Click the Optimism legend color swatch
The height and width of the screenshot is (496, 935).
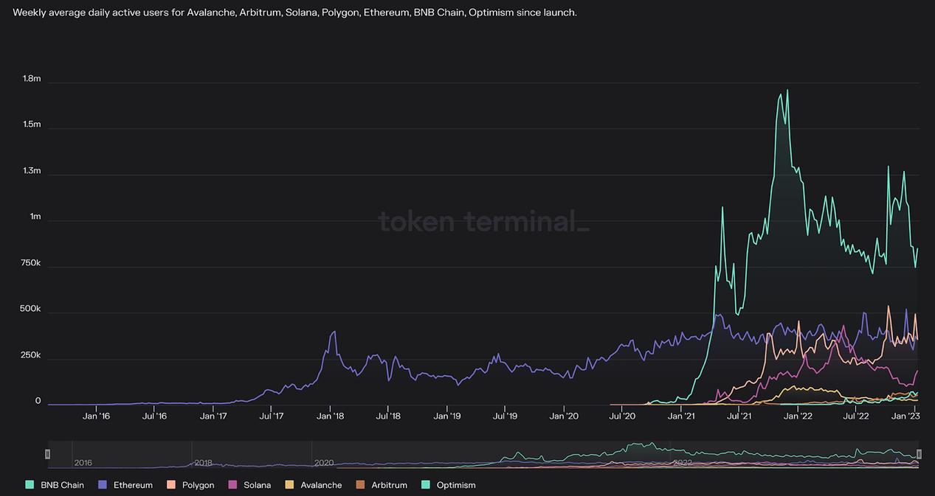pyautogui.click(x=425, y=485)
